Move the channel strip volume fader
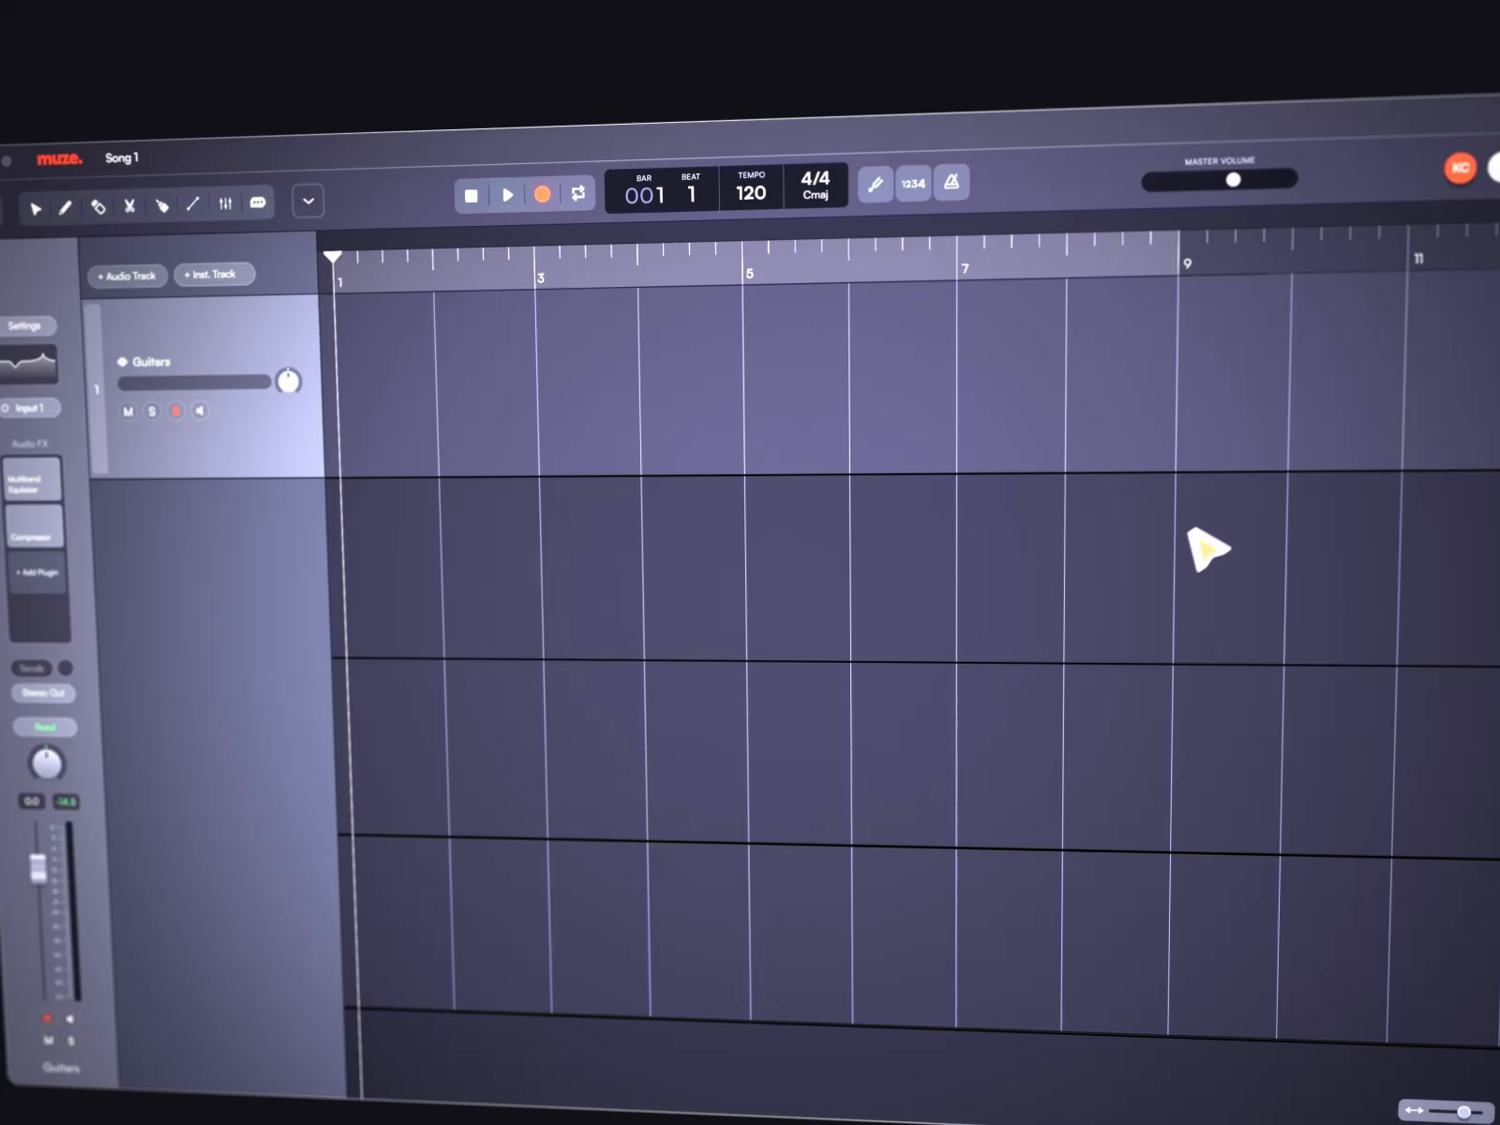The width and height of the screenshot is (1500, 1125). click(x=38, y=867)
